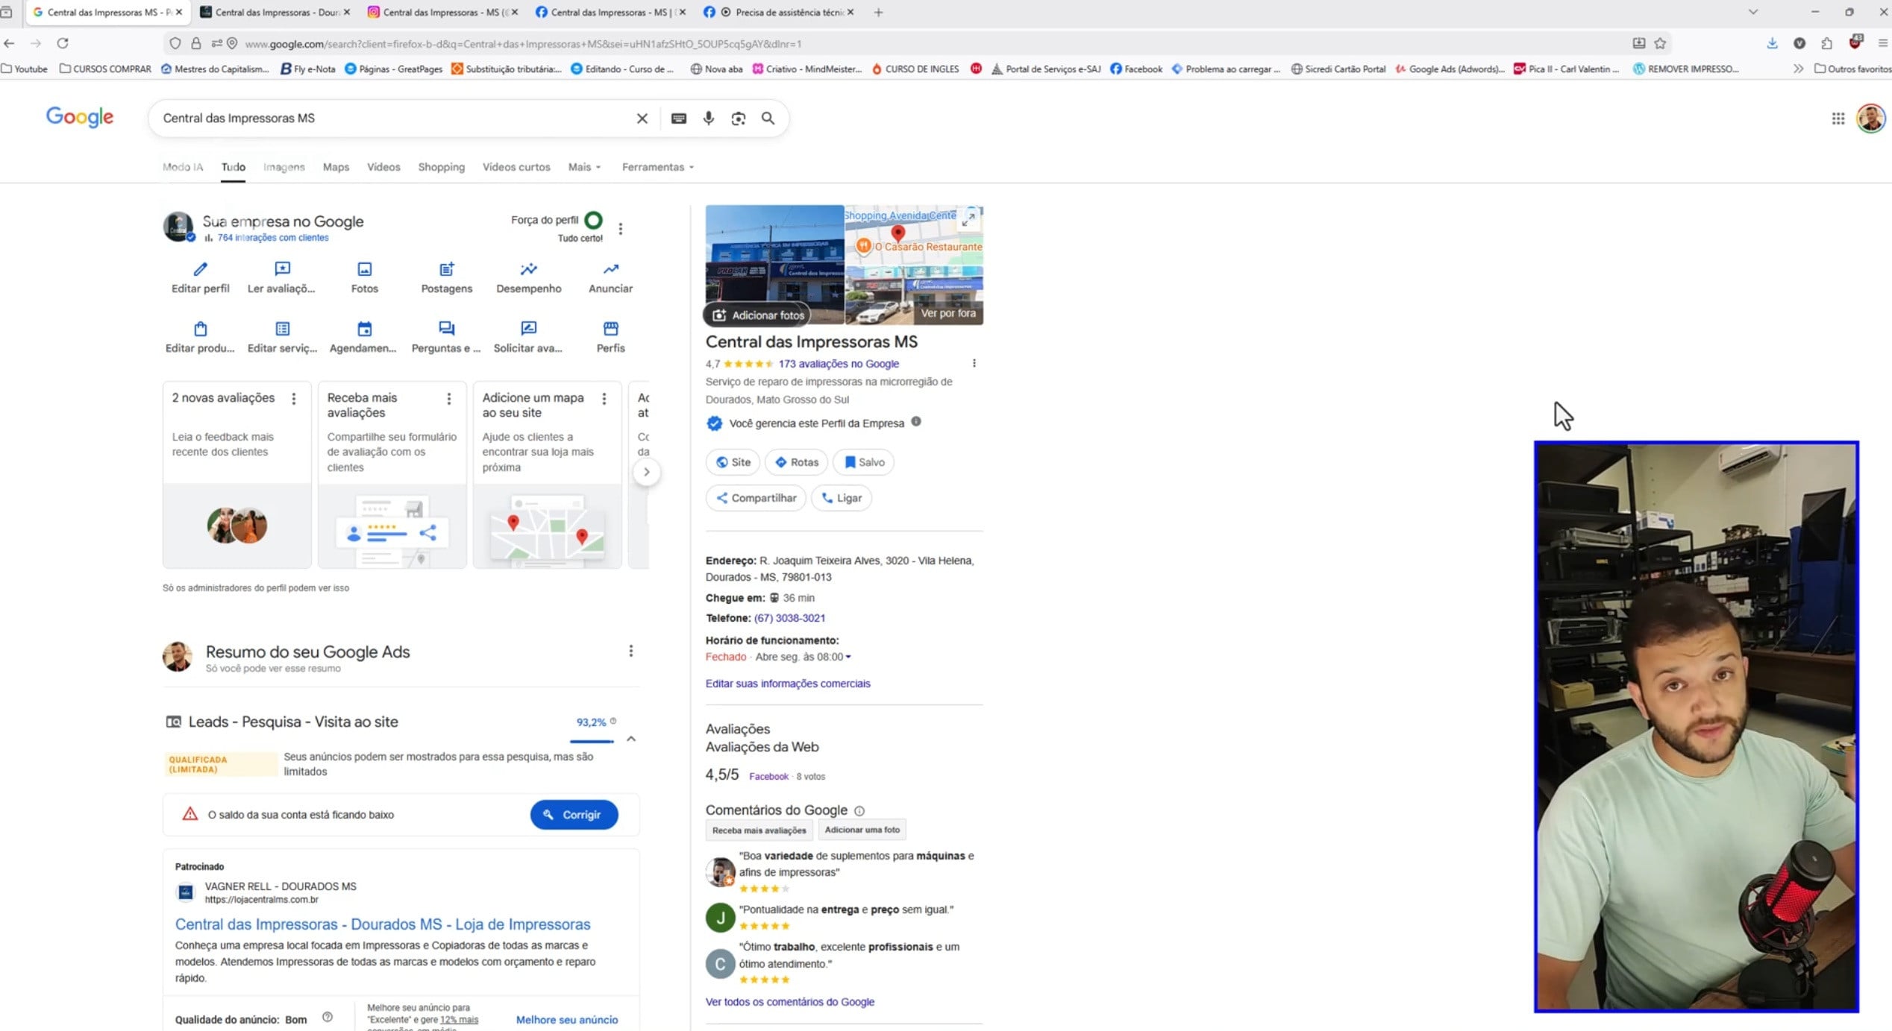Collapse Leads campaign section chevron
Viewport: 1892px width, 1031px height.
[630, 739]
